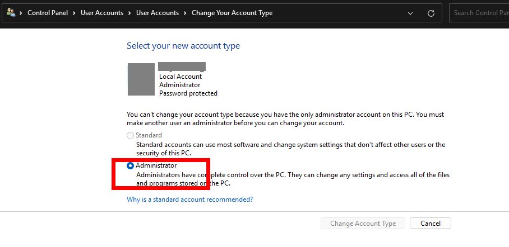Click the Change Your Account Type breadcrumb

(232, 13)
